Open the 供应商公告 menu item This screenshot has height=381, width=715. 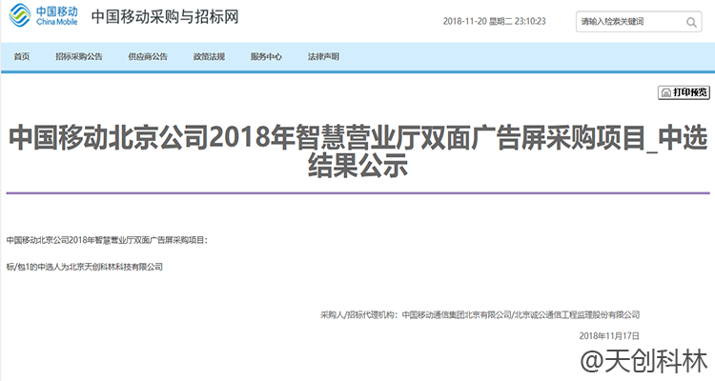pos(148,56)
